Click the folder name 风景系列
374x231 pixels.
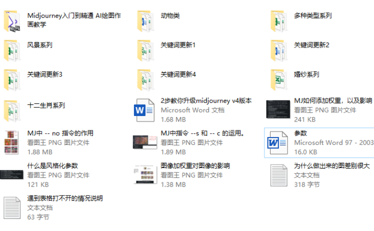pos(40,45)
